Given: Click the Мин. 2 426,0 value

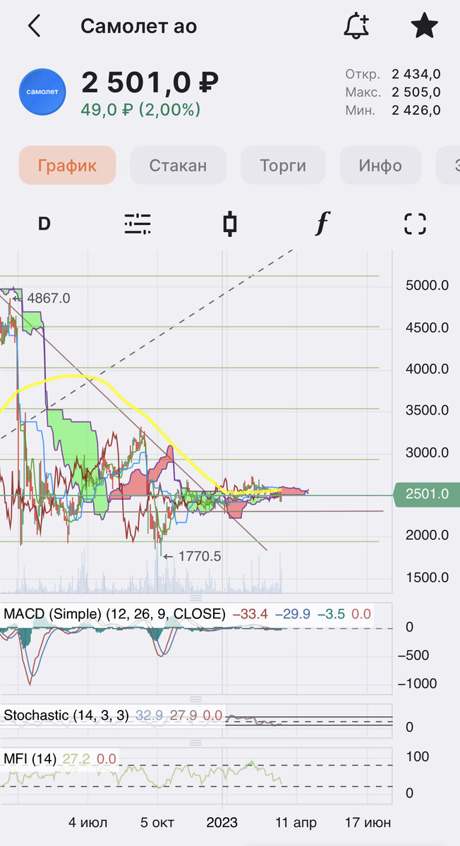Looking at the screenshot, I should pyautogui.click(x=393, y=110).
